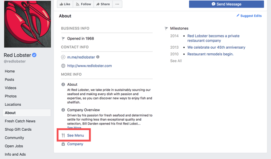Open milestone We celebrate our 45th anniversary
This screenshot has height=159, width=271.
216,47
